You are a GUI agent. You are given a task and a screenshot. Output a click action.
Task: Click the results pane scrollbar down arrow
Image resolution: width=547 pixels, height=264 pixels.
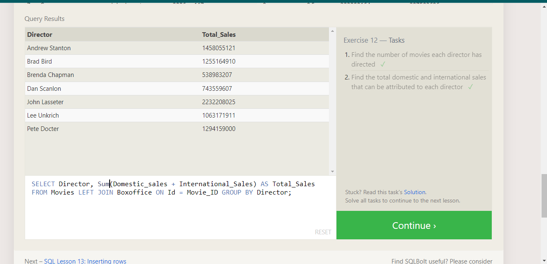click(x=332, y=171)
